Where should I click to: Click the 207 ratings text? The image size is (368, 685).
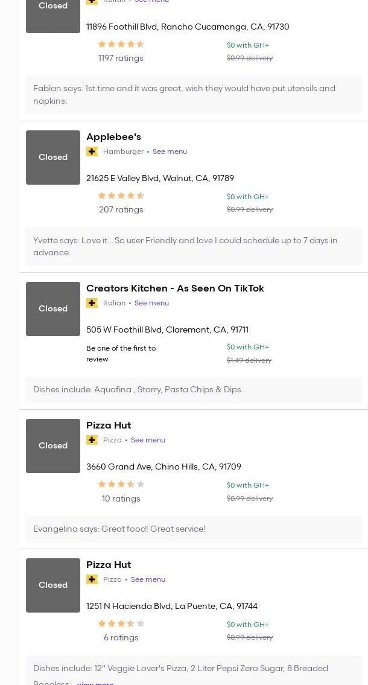point(121,209)
